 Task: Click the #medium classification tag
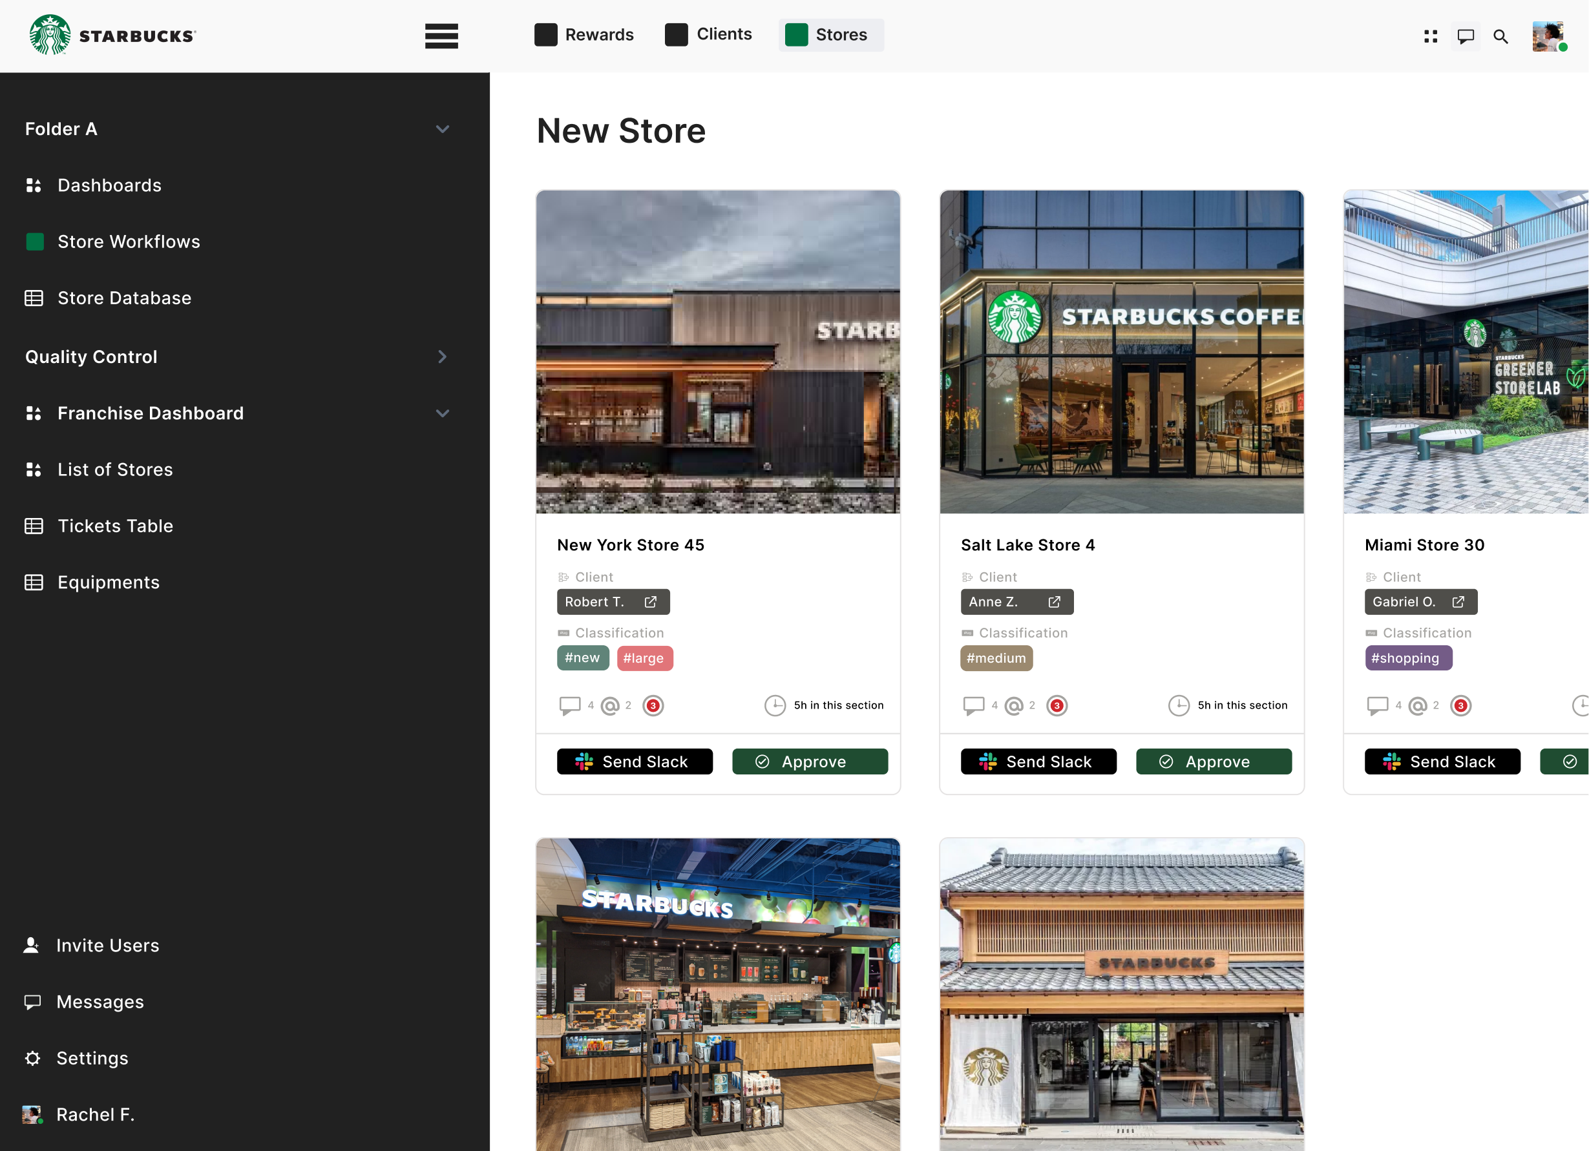pos(996,658)
